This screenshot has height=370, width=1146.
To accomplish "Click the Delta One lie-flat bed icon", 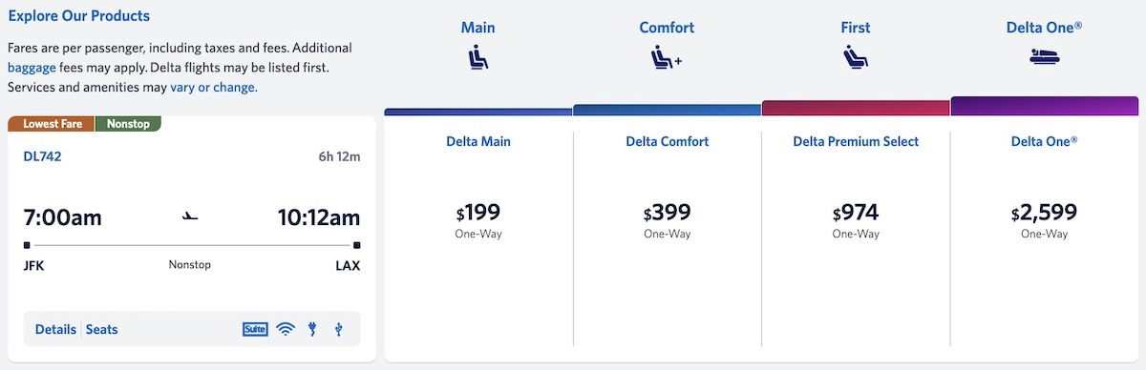I will click(1044, 57).
